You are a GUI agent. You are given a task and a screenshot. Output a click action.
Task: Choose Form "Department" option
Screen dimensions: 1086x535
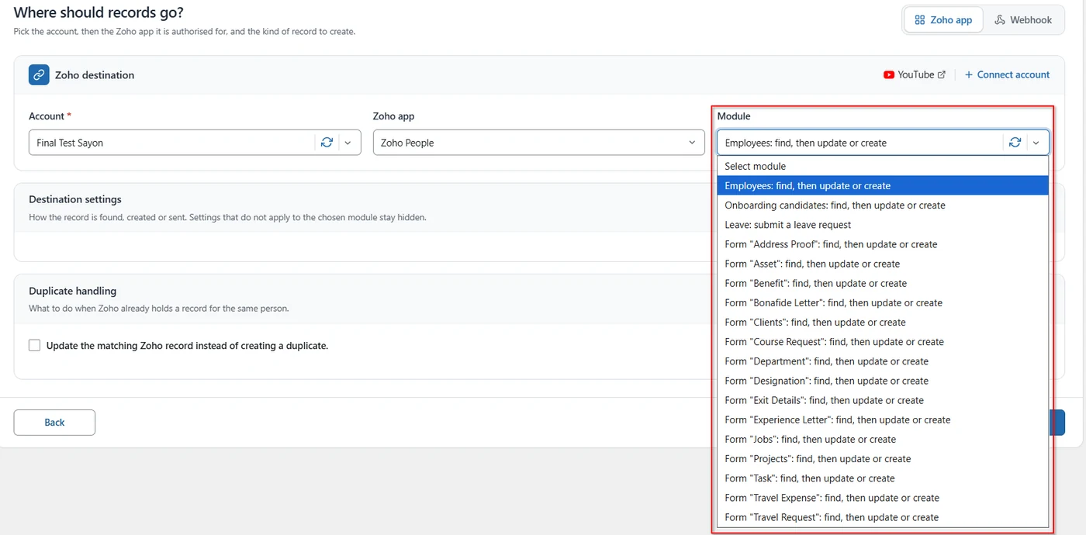pyautogui.click(x=883, y=361)
